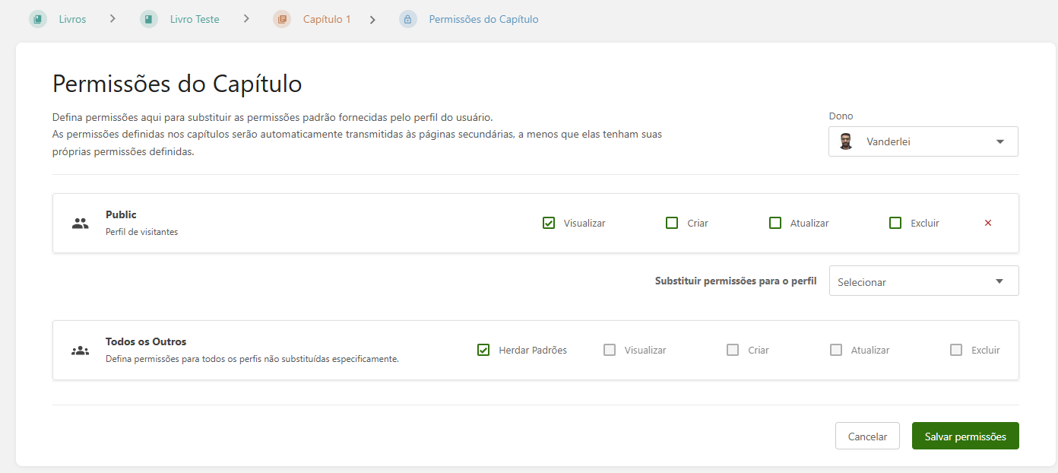Viewport: 1058px width, 473px height.
Task: Click the Public role users icon
Action: [81, 223]
